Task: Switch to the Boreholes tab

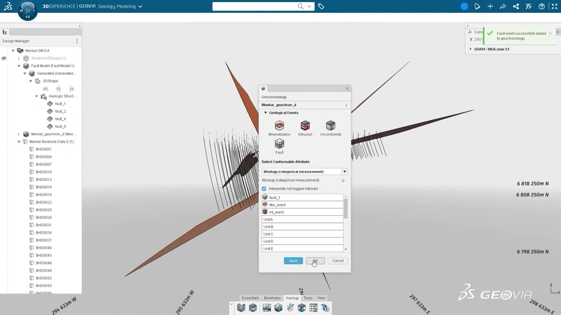Action: coord(272,298)
